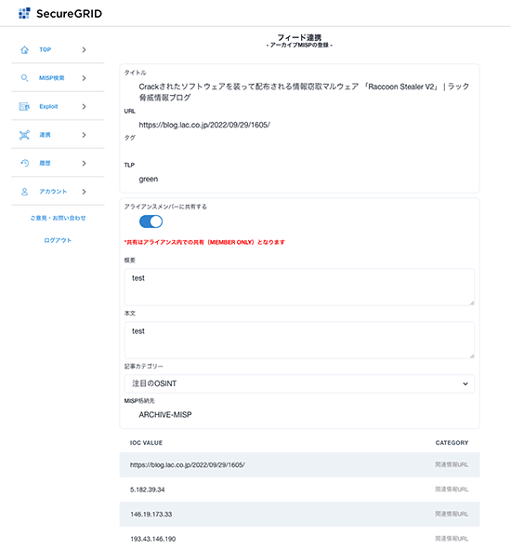Click the SecureGRID logo icon
Viewport: 511px width, 550px height.
click(24, 13)
